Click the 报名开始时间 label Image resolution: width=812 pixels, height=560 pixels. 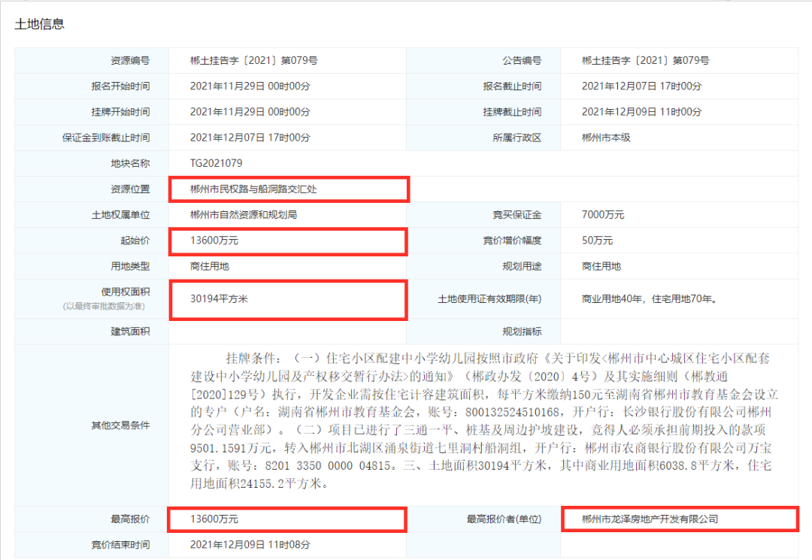point(120,86)
